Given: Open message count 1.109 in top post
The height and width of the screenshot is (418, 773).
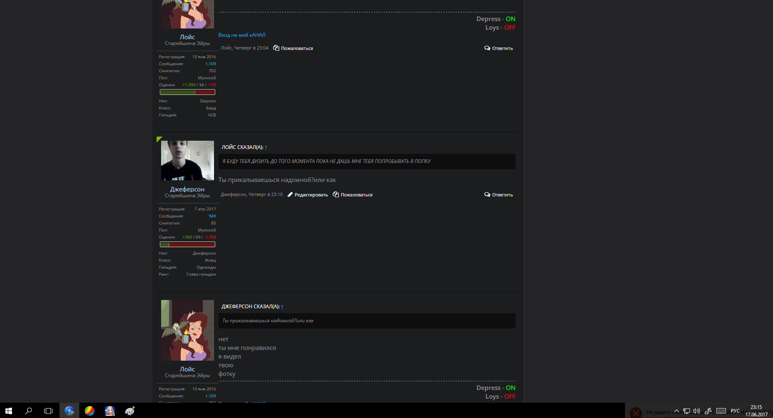Looking at the screenshot, I should 210,64.
